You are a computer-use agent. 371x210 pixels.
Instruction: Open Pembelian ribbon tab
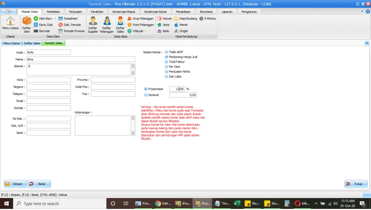point(53,11)
